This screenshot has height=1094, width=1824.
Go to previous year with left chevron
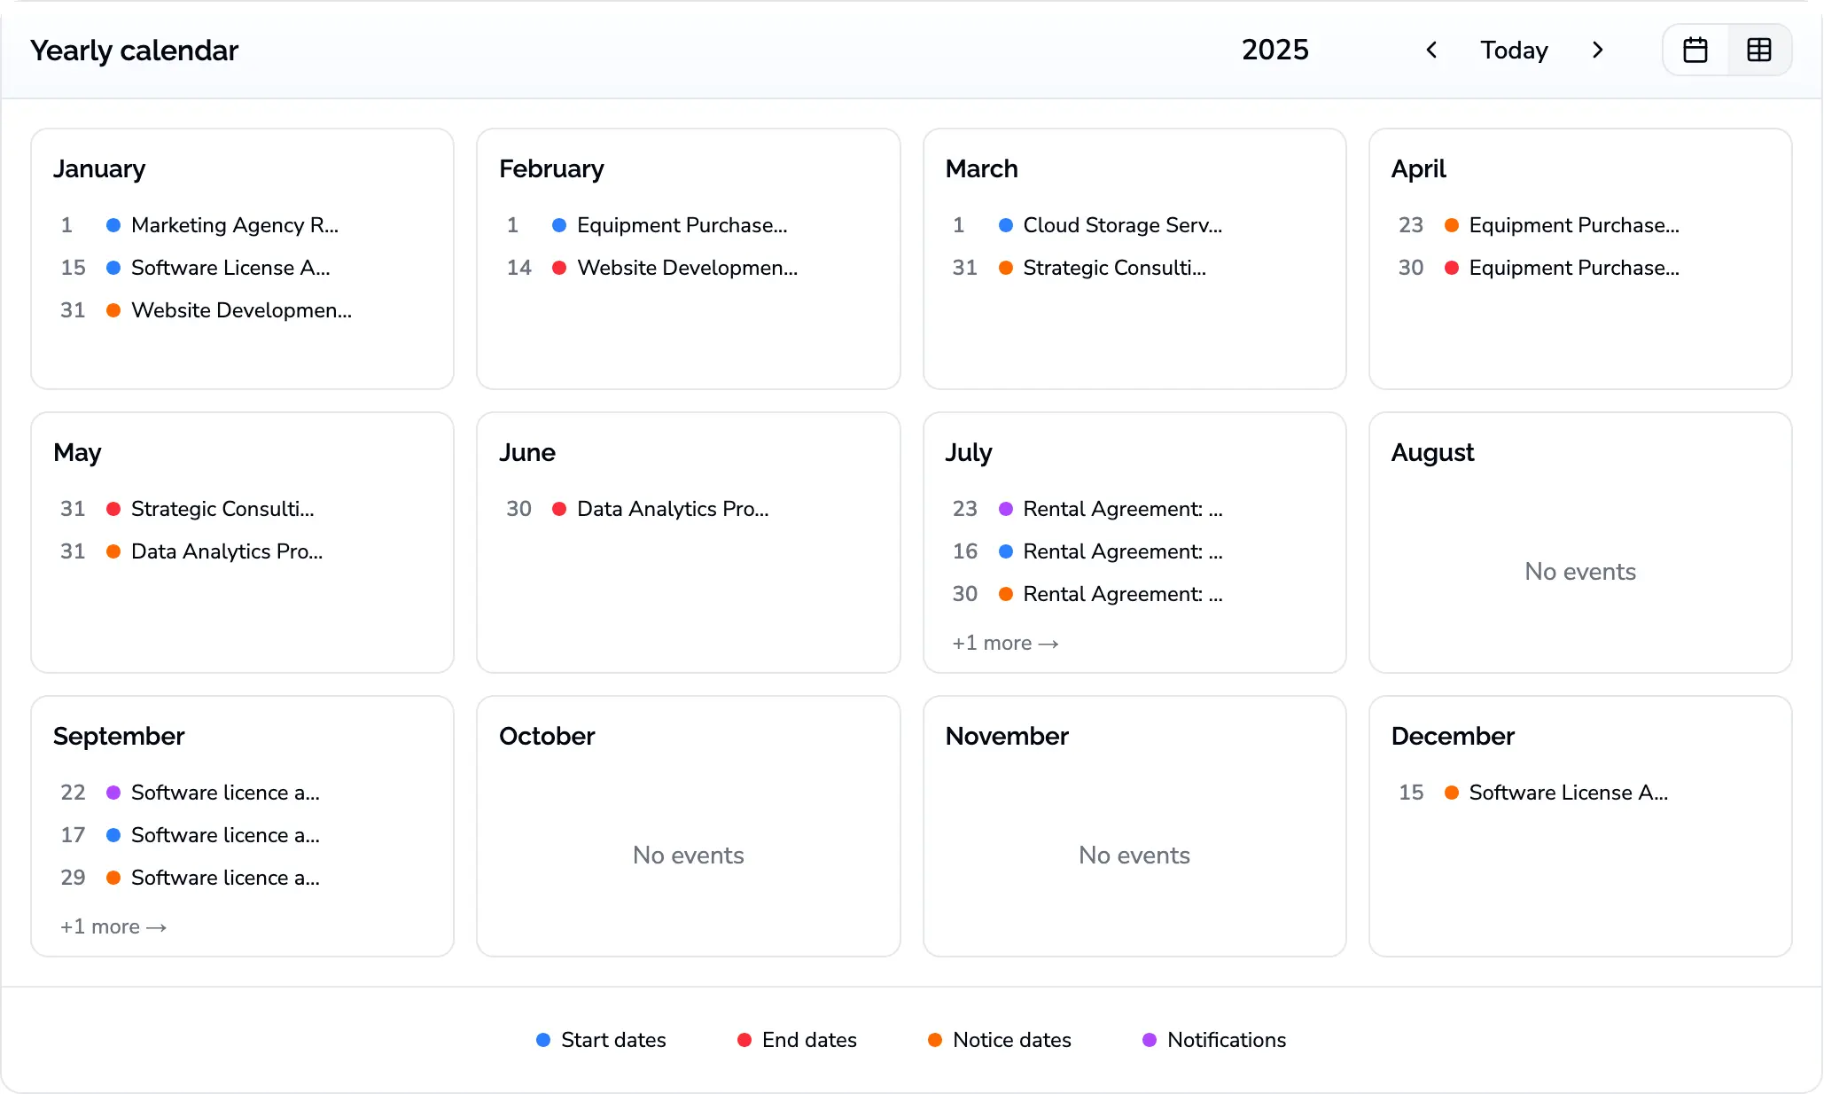pos(1431,51)
